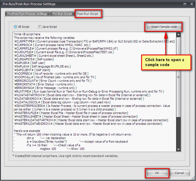196x181 pixels.
Task: Click the Insert Sample code button
Action: coord(164,27)
